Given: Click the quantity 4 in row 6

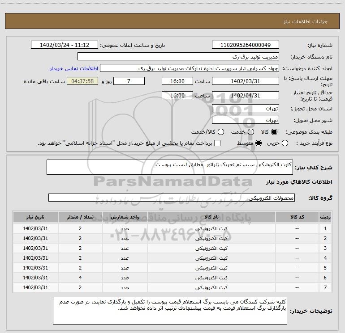Looking at the screenshot, I should (x=80, y=278).
